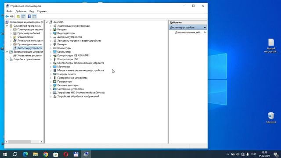Open the Справка menu
Screen dimensions: 281x158
(42, 11)
